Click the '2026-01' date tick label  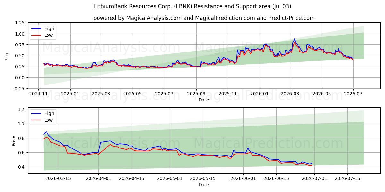point(259,94)
